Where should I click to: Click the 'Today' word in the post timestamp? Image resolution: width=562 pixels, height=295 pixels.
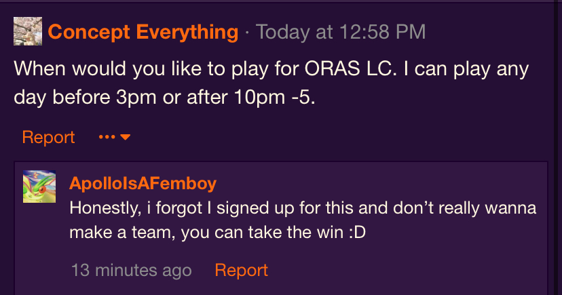point(283,33)
